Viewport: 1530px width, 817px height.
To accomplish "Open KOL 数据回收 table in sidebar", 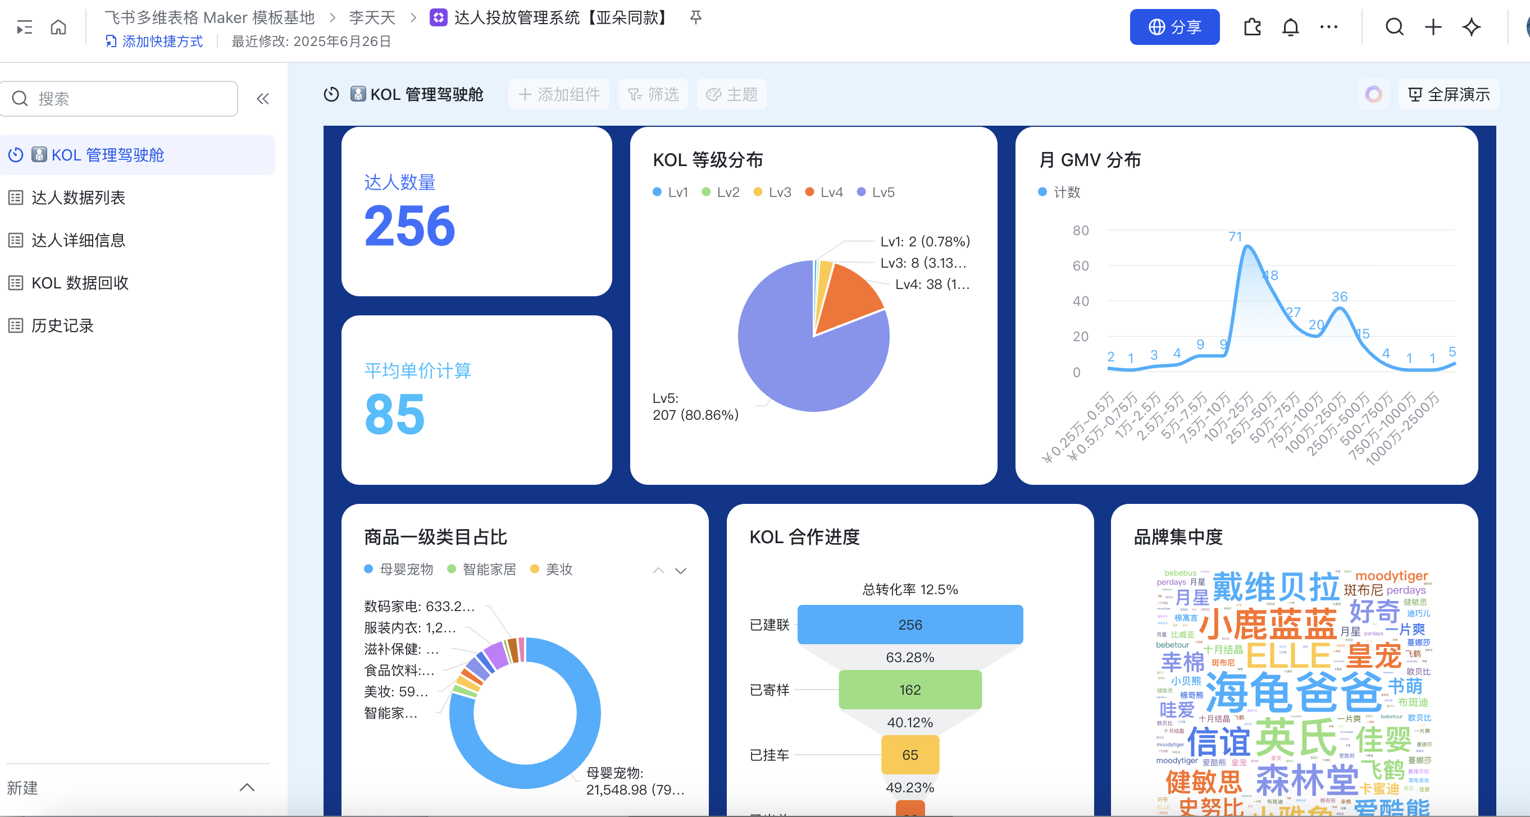I will [x=80, y=283].
